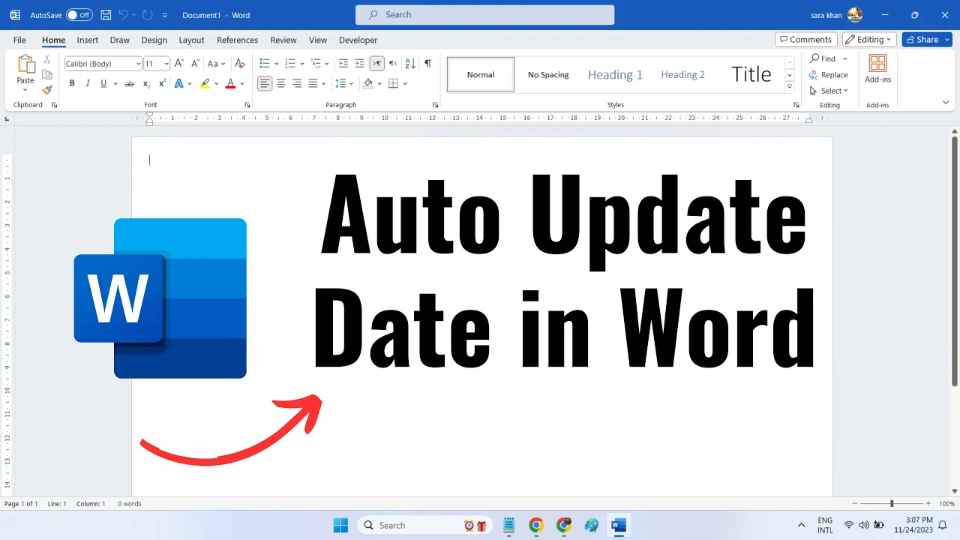Toggle left-to-right text direction
960x540 pixels.
pyautogui.click(x=376, y=64)
